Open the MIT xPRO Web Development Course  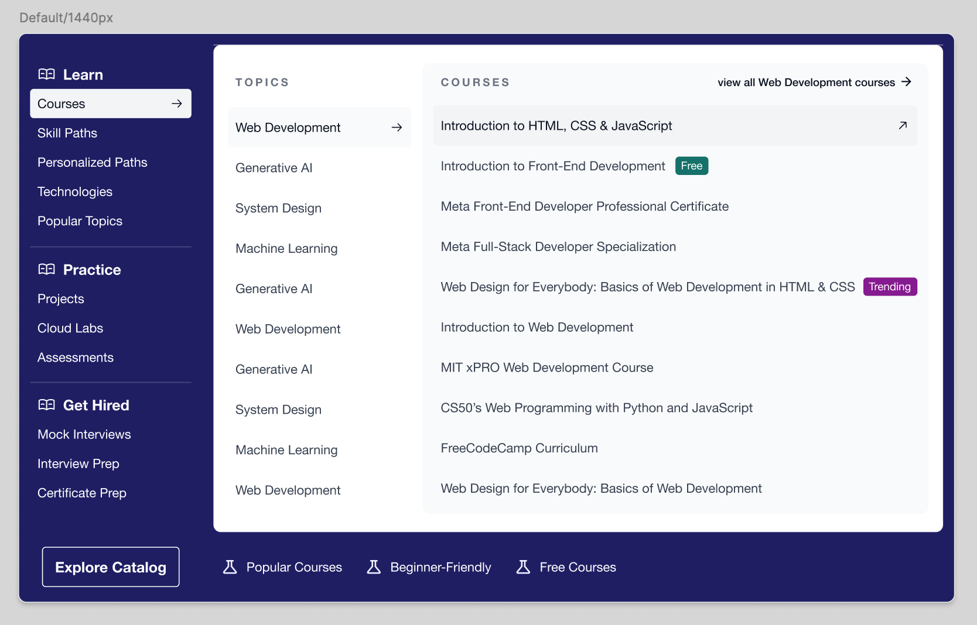point(547,368)
